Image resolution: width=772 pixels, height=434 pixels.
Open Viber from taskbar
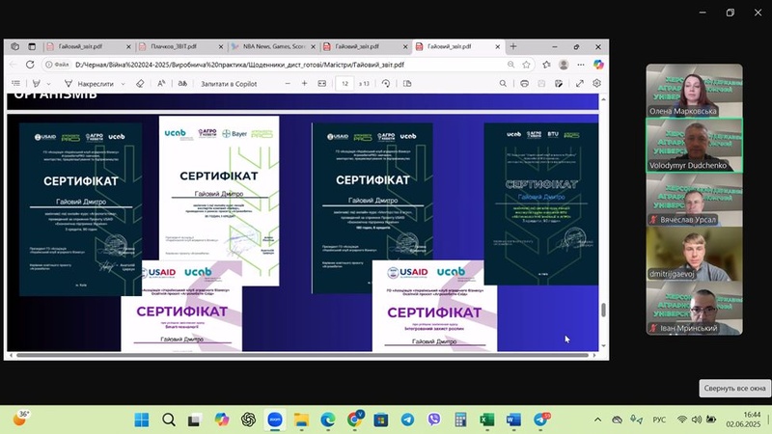pyautogui.click(x=433, y=420)
